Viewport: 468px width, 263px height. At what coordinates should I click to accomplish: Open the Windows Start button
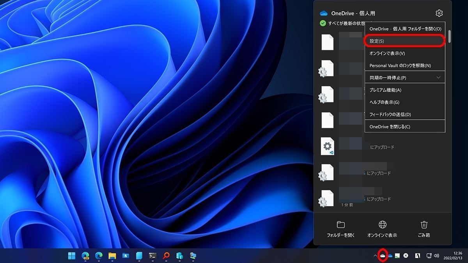tap(72, 256)
